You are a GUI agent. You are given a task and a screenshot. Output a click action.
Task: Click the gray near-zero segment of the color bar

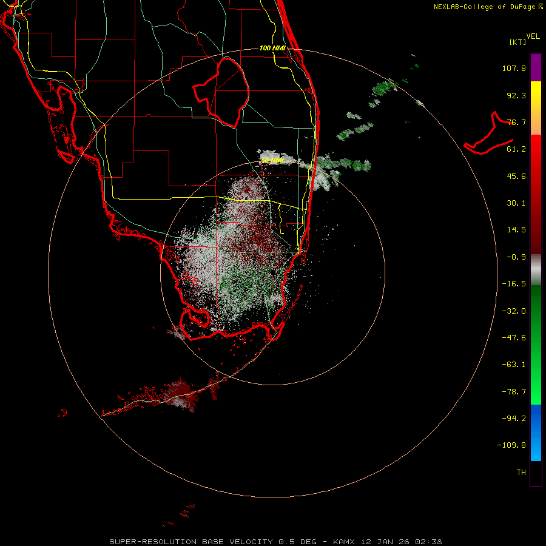pos(536,269)
